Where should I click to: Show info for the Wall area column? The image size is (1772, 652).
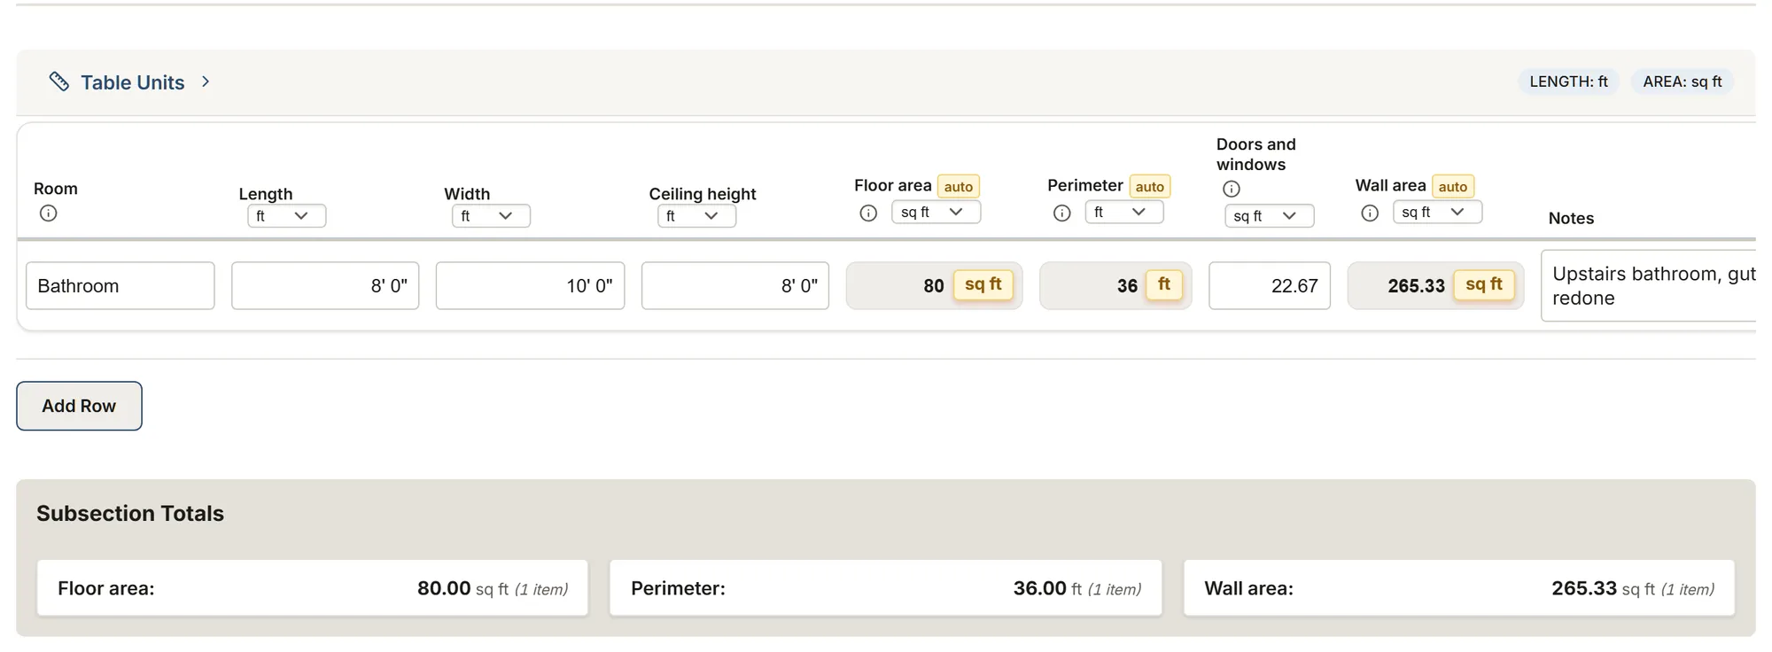[1370, 213]
